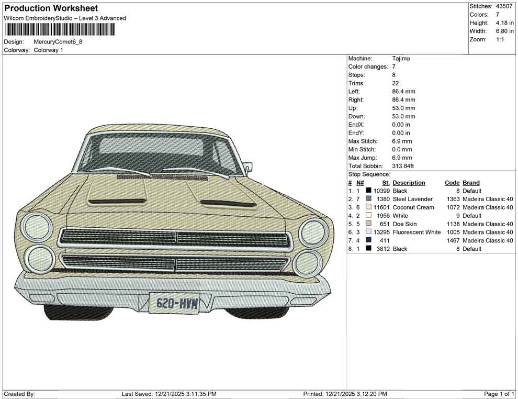The image size is (518, 399).
Task: Click the Steel Lavender thread color chip
Action: pos(368,199)
